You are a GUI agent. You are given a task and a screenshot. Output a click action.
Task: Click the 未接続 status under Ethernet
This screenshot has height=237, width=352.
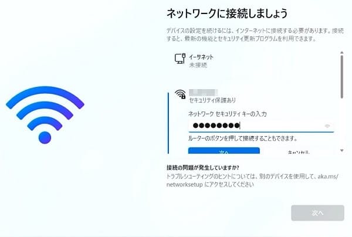[198, 65]
